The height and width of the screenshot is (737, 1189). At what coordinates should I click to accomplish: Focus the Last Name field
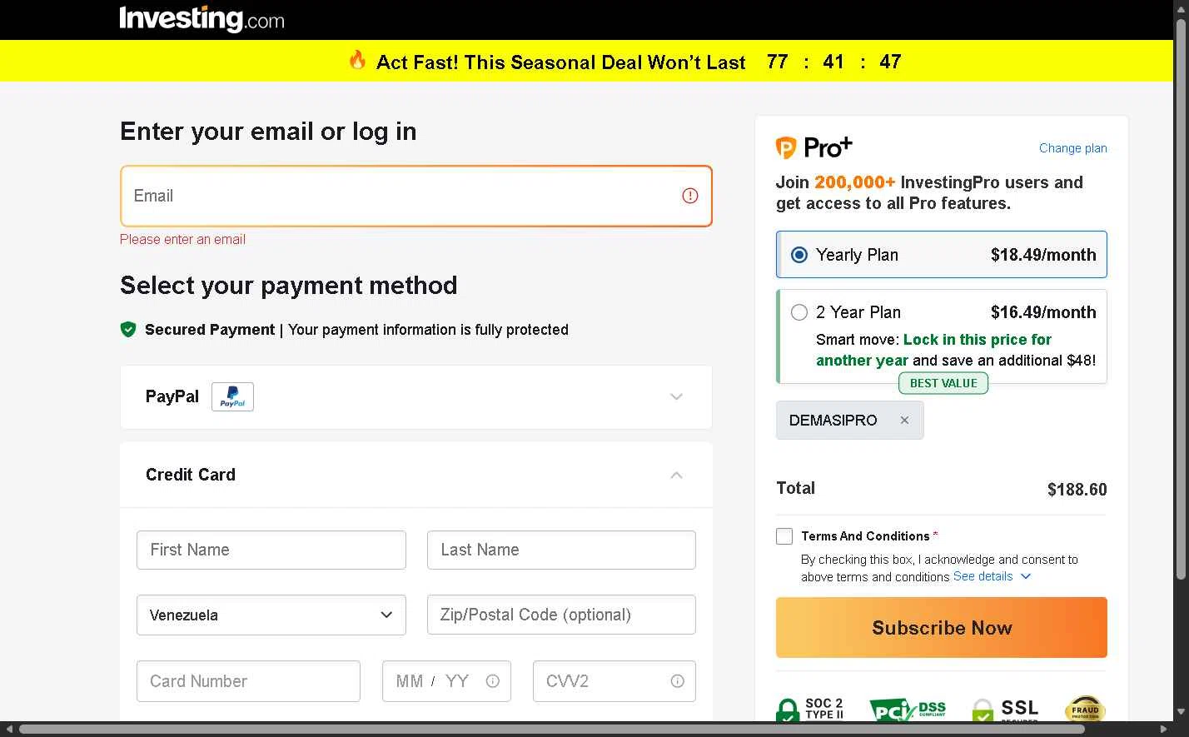point(561,550)
